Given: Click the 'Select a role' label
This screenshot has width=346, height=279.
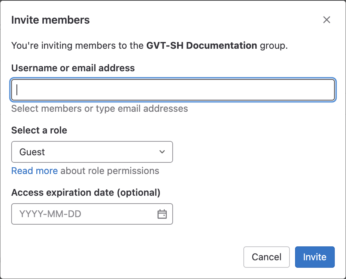Looking at the screenshot, I should point(39,130).
